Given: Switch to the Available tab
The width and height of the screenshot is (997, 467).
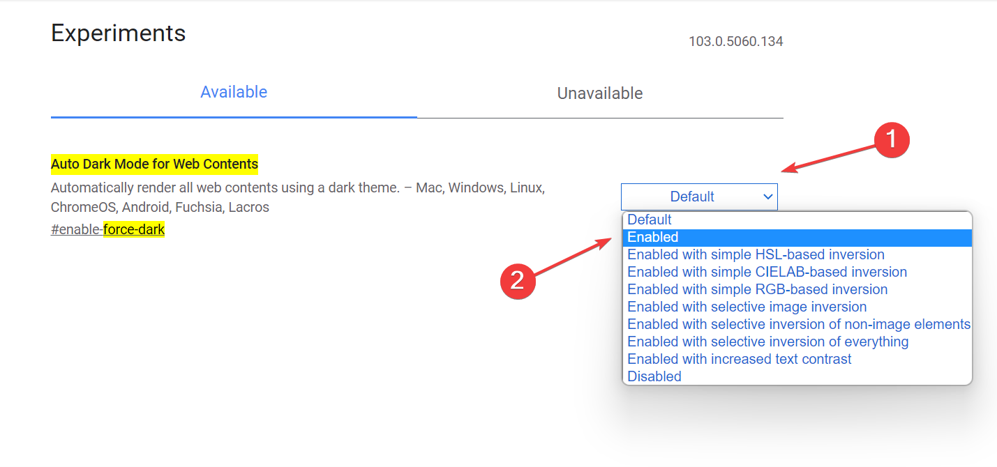Looking at the screenshot, I should point(234,93).
